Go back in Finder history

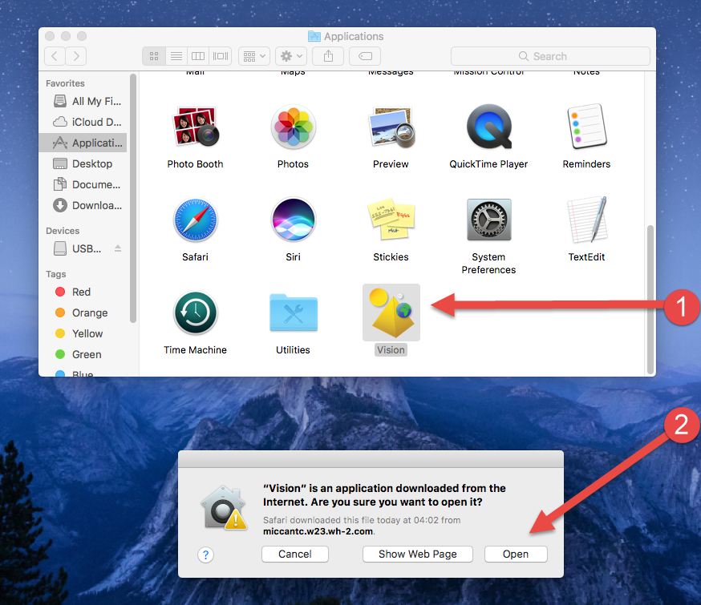pos(55,56)
